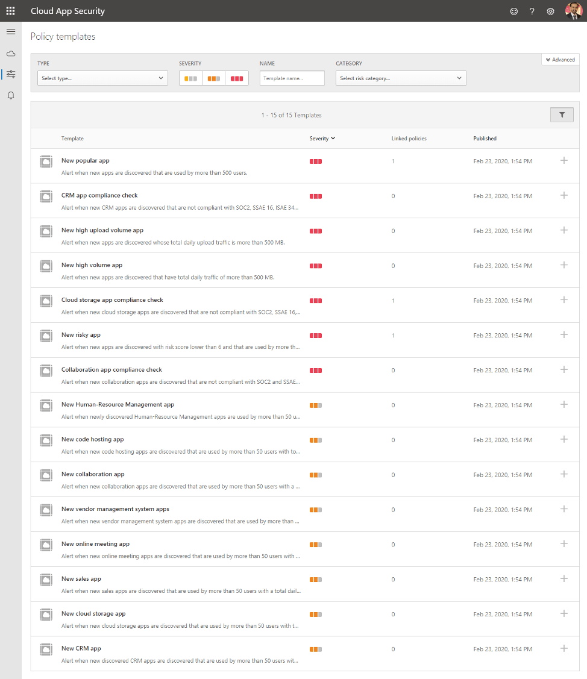Screen dimensions: 587x679
Task: Open the Alerts bell icon in sidebar
Action: pyautogui.click(x=11, y=95)
